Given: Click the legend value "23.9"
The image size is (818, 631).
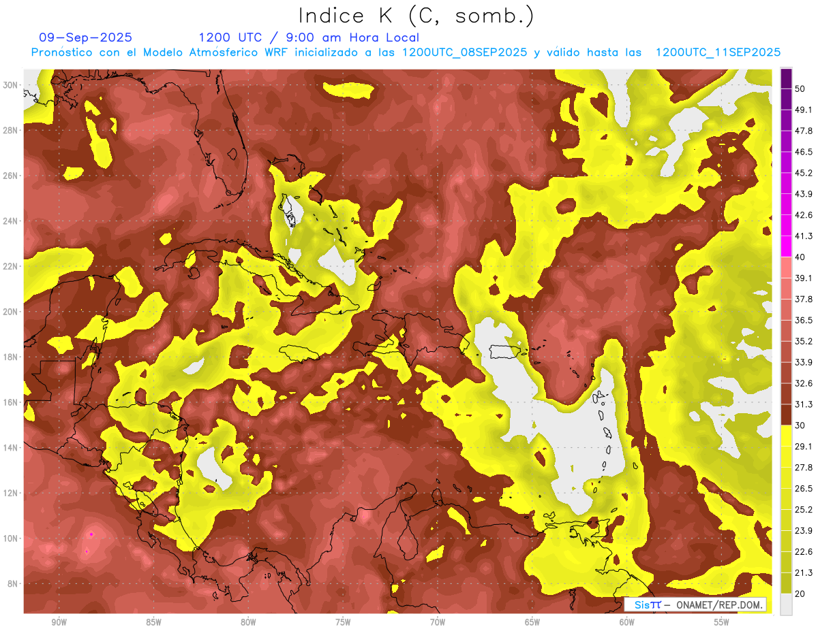Looking at the screenshot, I should pos(804,530).
